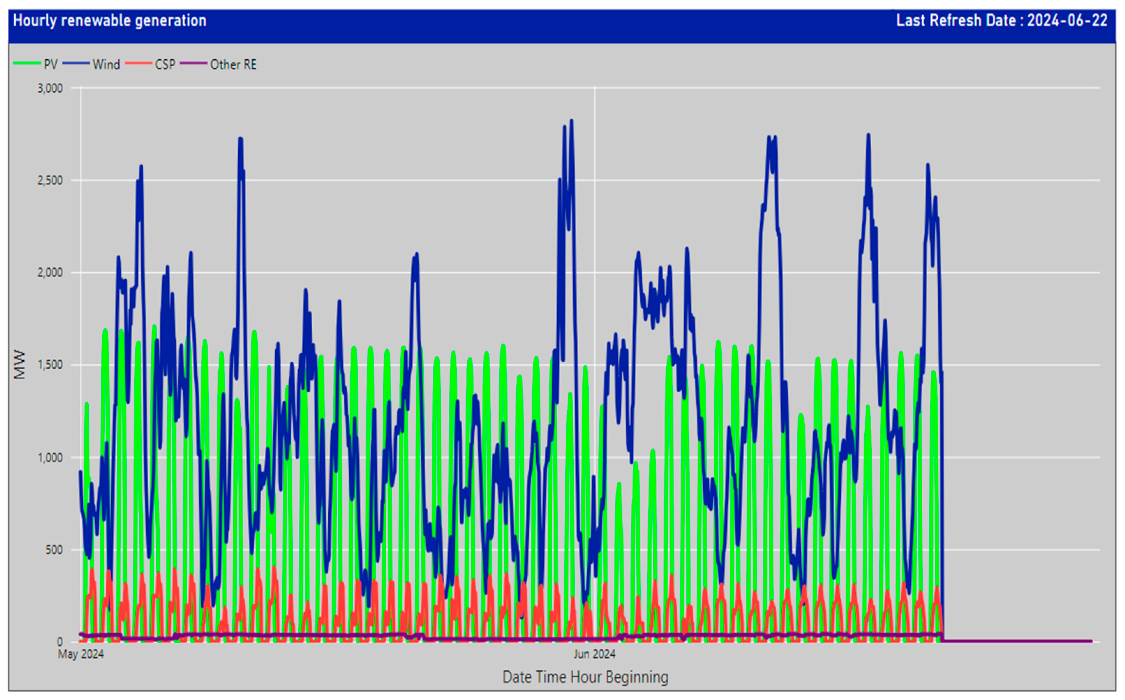Click the Hourly renewable generation title

click(x=110, y=21)
